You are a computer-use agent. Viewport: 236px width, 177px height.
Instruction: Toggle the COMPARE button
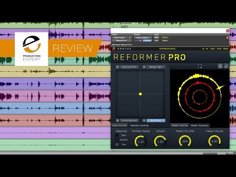147,40
